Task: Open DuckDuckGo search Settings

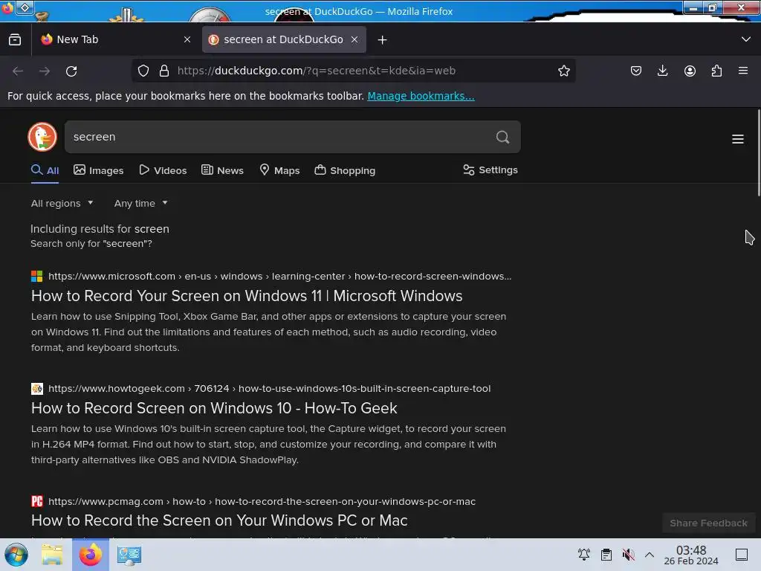Action: (490, 170)
